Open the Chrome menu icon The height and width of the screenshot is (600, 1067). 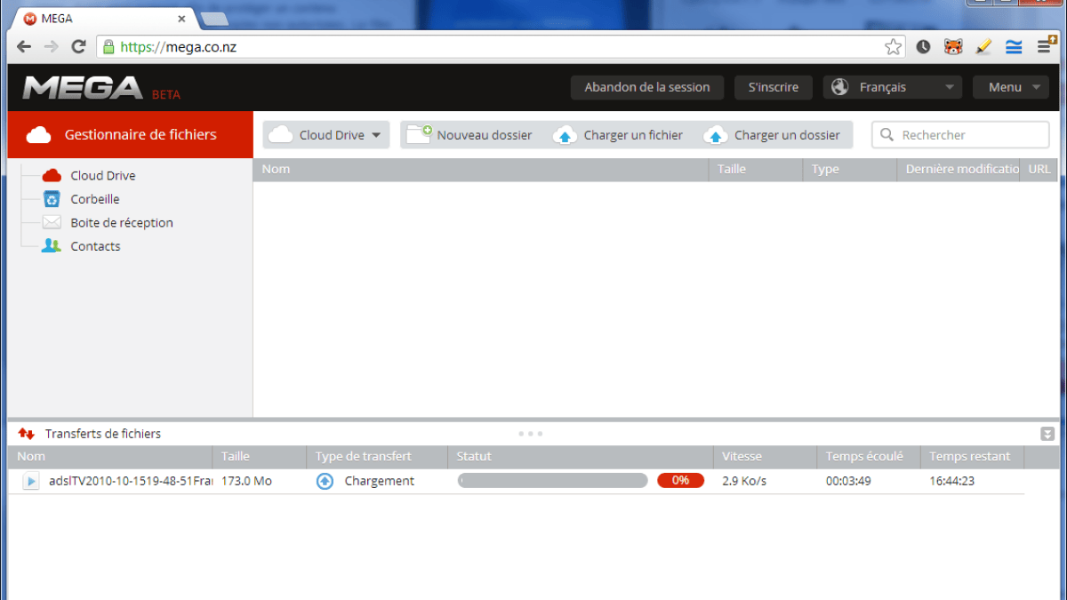[x=1047, y=46]
